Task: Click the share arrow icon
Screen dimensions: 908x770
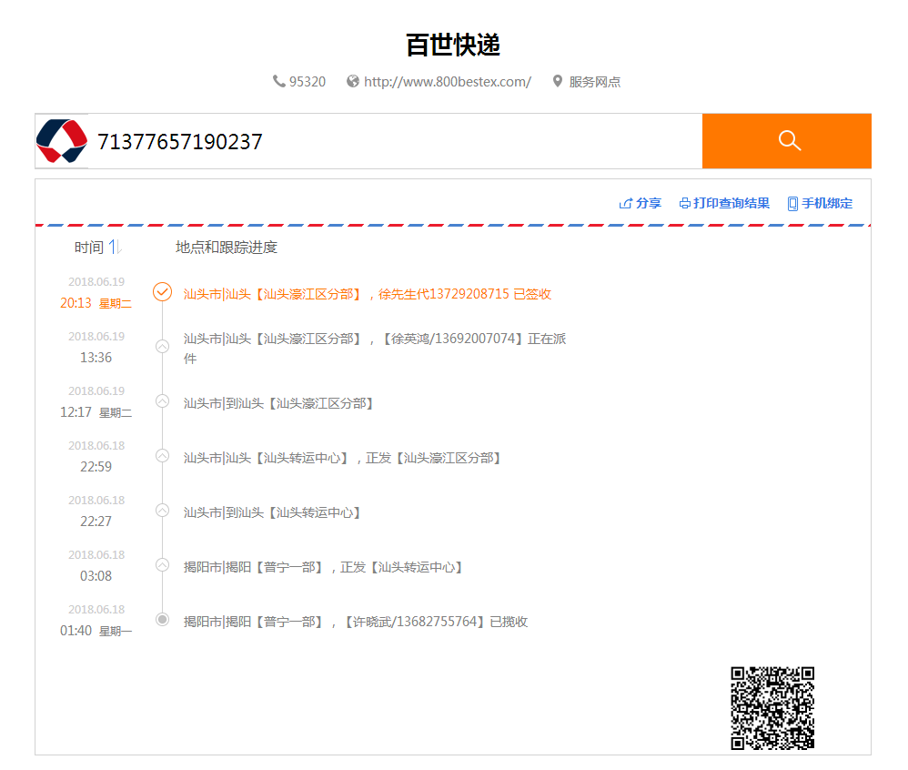Action: tap(625, 203)
